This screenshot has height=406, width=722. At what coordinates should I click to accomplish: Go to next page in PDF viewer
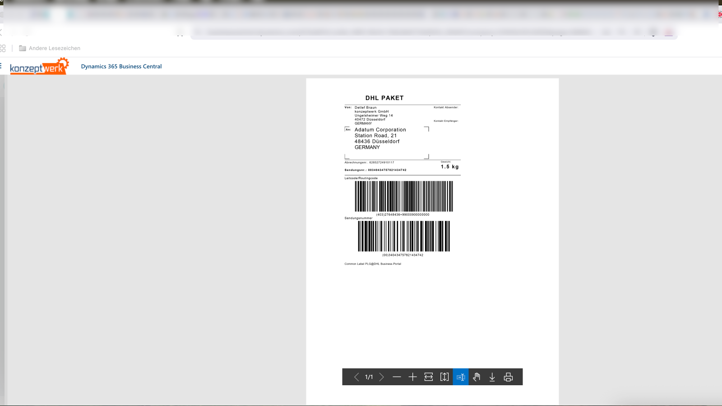click(x=381, y=377)
